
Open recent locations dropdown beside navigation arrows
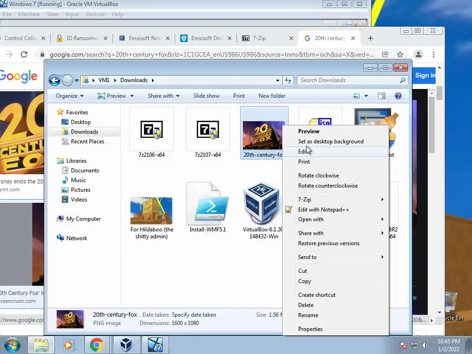tap(77, 81)
